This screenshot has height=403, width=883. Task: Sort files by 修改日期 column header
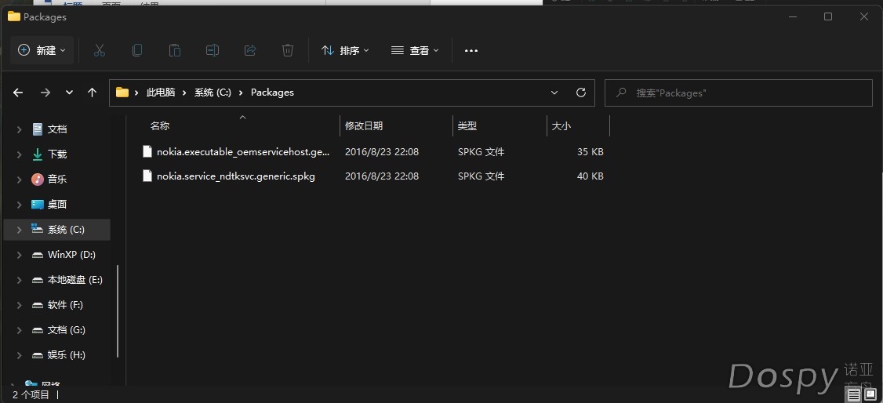click(364, 125)
